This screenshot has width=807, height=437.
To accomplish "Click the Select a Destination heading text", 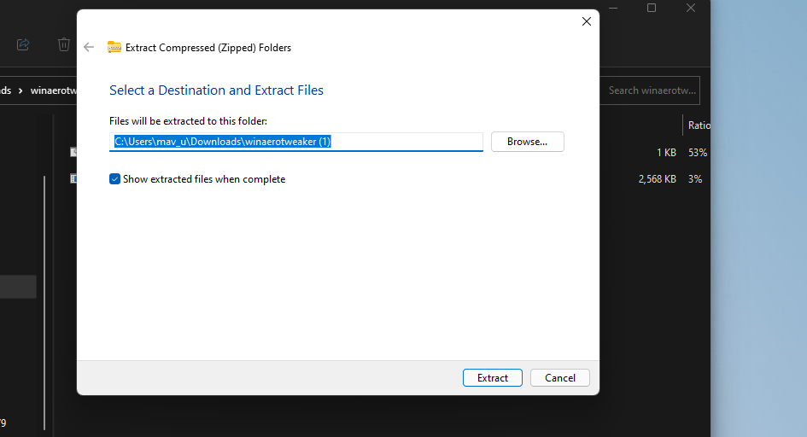I will click(x=216, y=90).
